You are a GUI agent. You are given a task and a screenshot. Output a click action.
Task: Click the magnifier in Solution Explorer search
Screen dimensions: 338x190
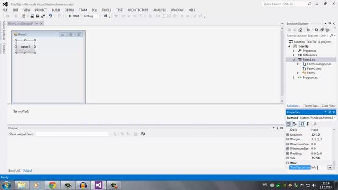(x=331, y=36)
